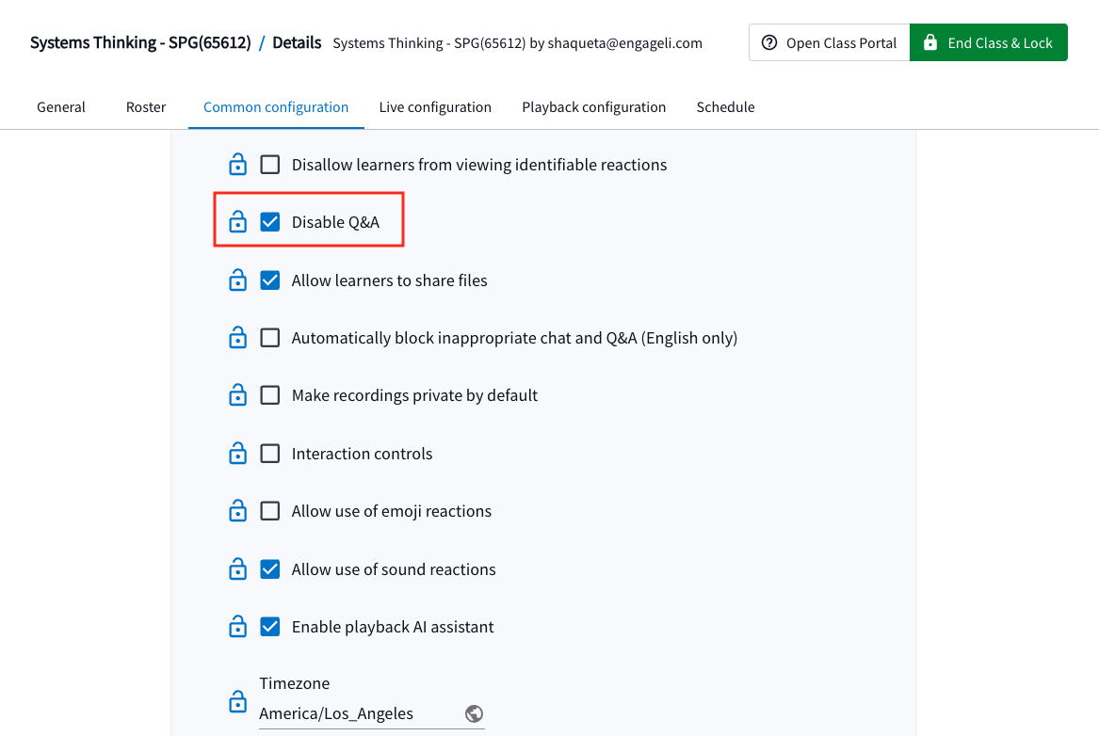This screenshot has width=1099, height=736.
Task: Click lock icon beside Allow use of sound reactions
Action: (x=237, y=568)
